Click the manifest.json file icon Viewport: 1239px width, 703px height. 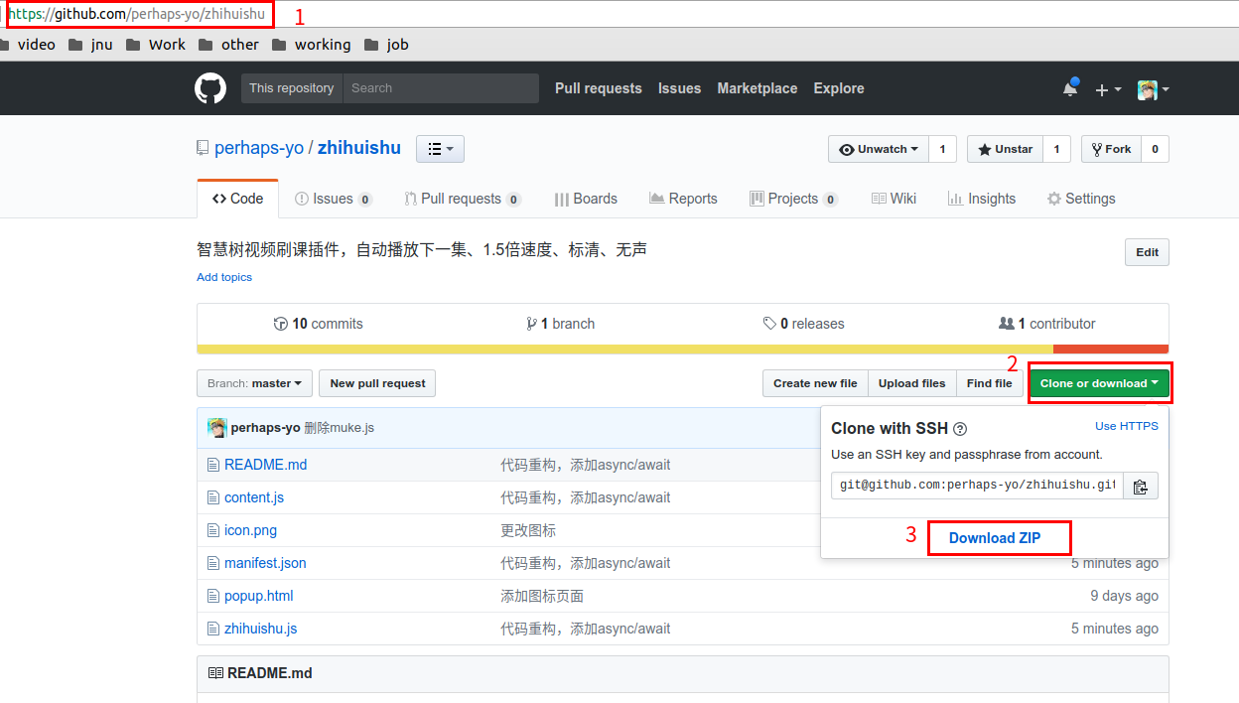212,563
